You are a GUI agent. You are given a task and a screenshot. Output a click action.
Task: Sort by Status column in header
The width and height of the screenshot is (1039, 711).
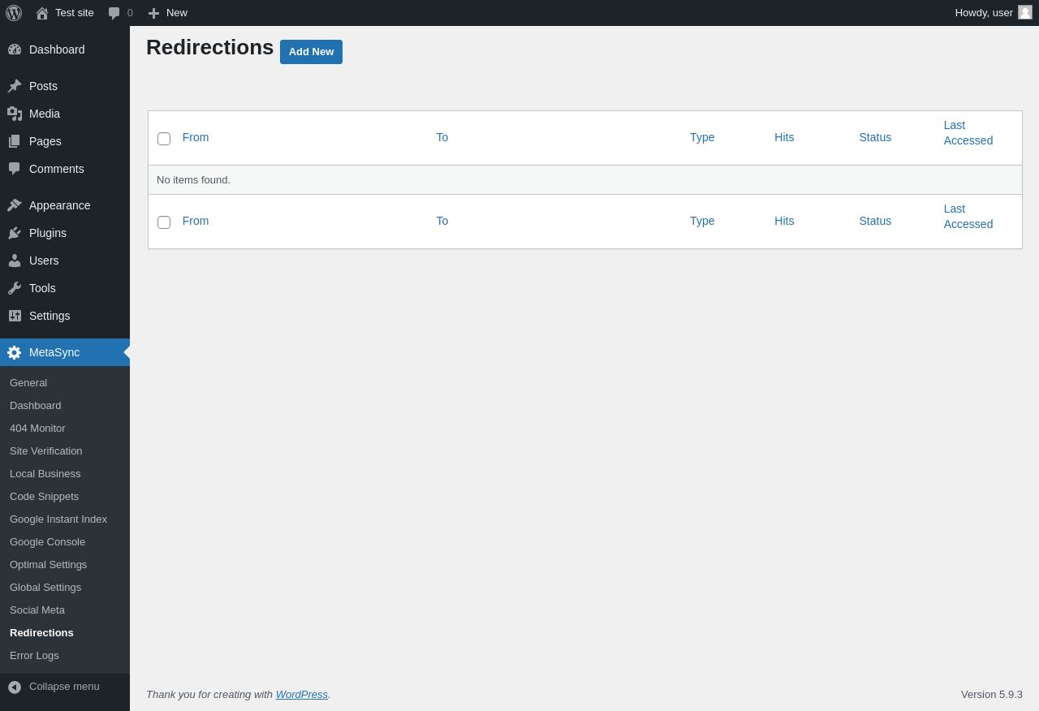pos(875,137)
